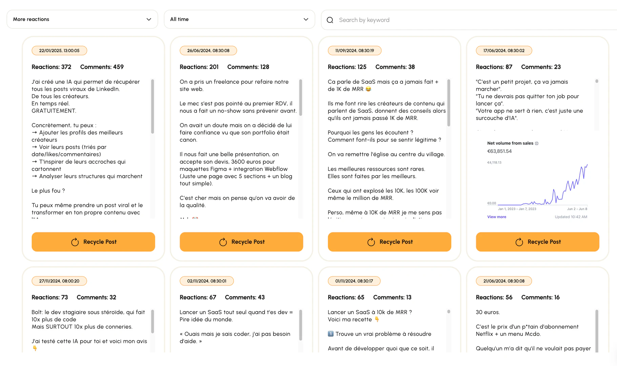Click Recycle Post on the 87-reactions post
The image size is (617, 366).
click(537, 242)
